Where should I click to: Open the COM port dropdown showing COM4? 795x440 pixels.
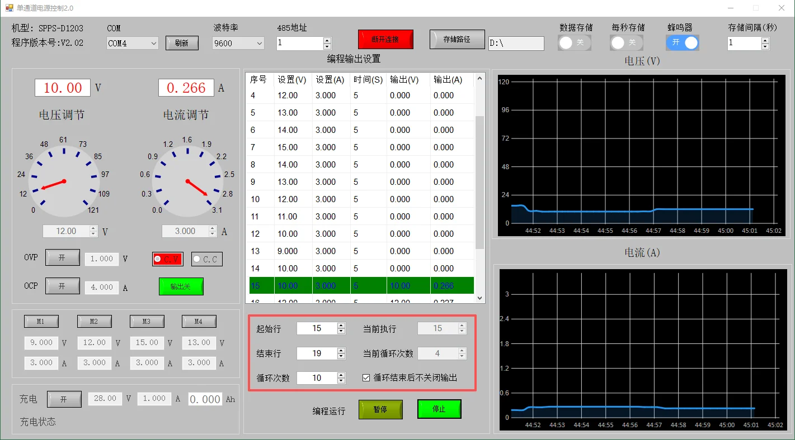[133, 43]
